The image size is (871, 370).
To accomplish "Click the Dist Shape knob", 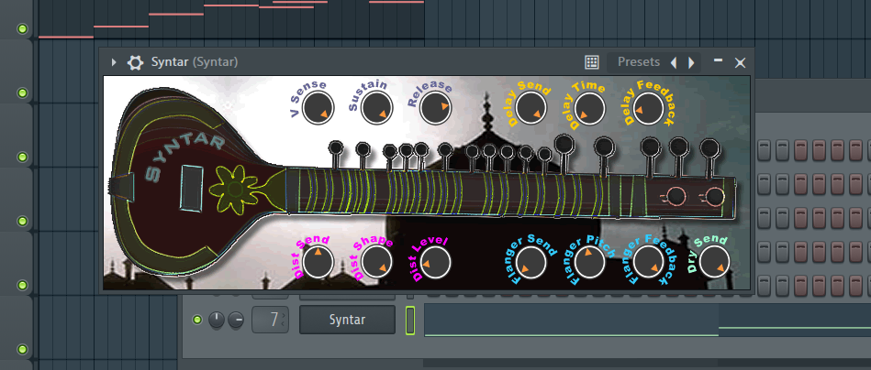I will [376, 261].
